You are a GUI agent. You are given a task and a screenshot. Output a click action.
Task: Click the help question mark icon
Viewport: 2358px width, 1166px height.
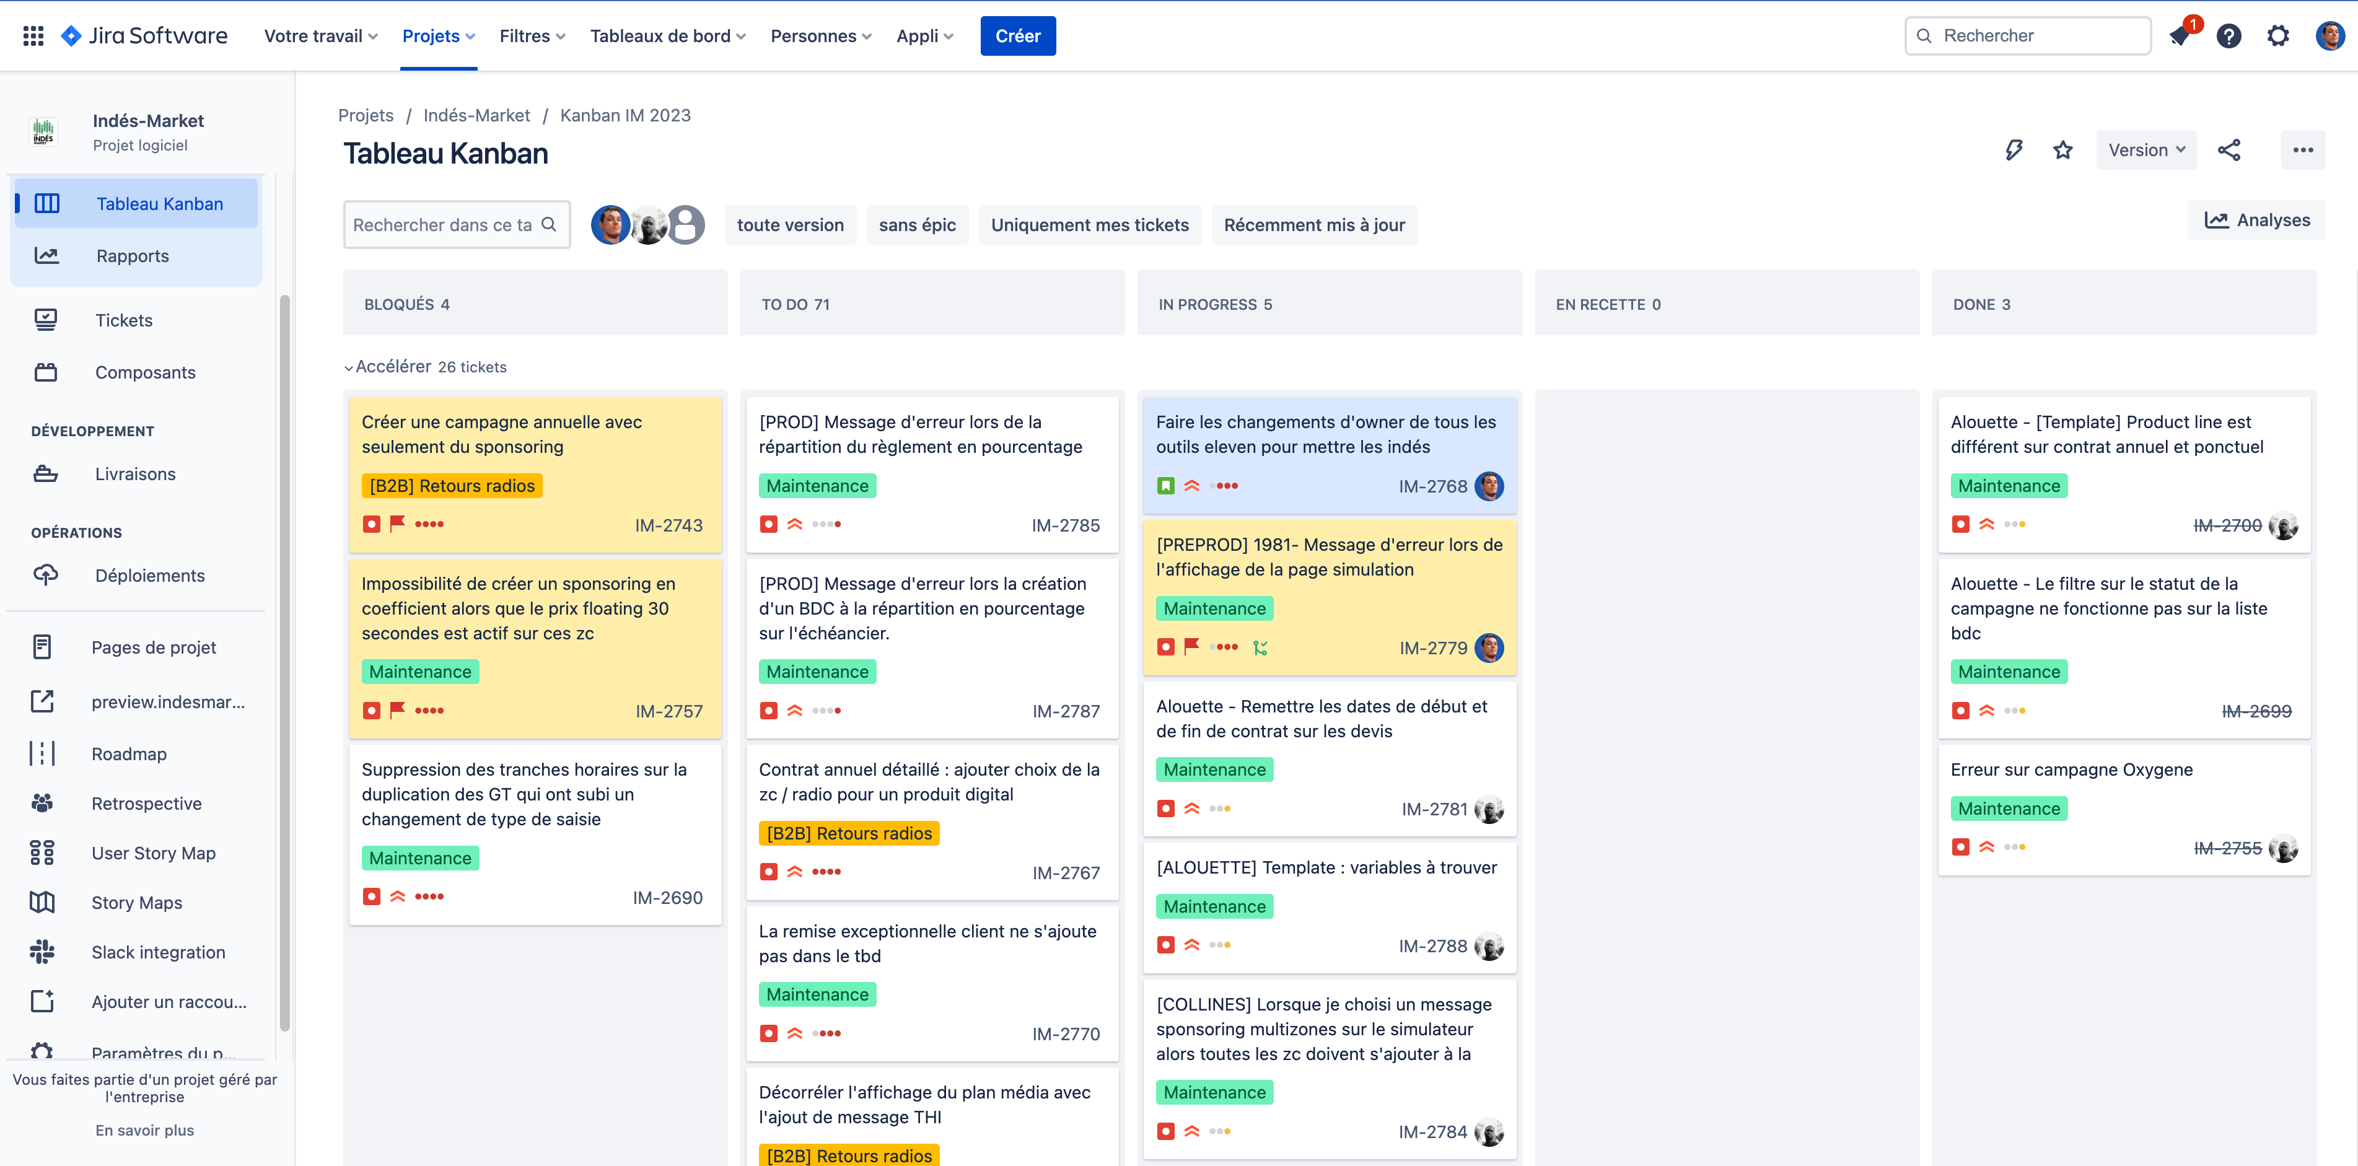point(2229,36)
